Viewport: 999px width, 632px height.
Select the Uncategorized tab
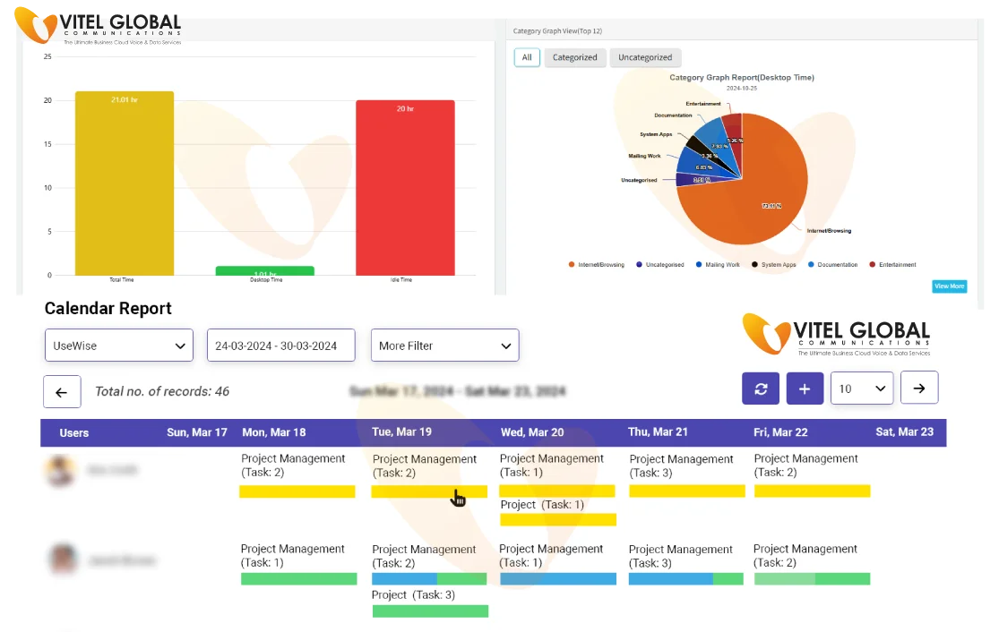click(645, 57)
